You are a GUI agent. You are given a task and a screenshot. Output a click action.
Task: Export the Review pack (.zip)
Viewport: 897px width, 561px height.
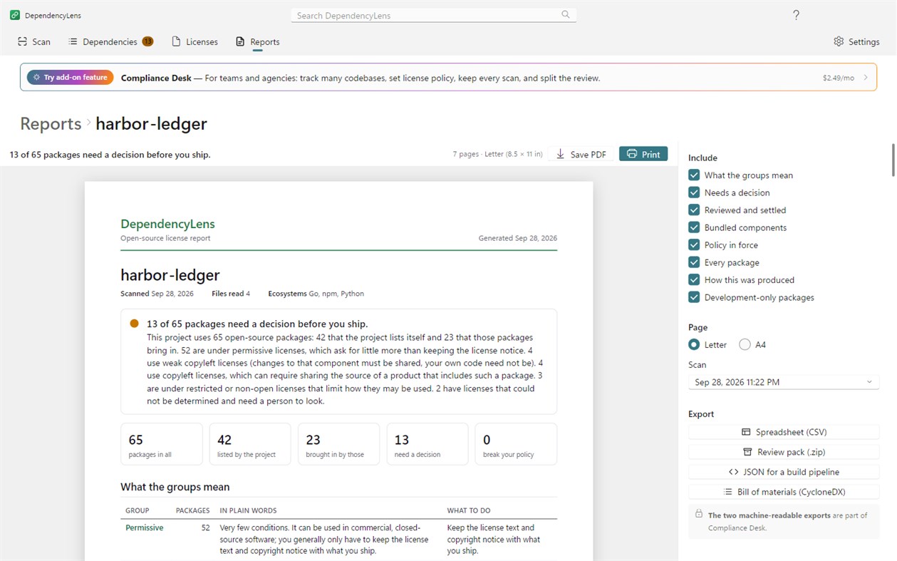click(784, 452)
